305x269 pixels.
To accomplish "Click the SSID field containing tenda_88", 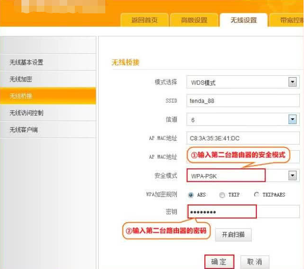I will point(242,101).
